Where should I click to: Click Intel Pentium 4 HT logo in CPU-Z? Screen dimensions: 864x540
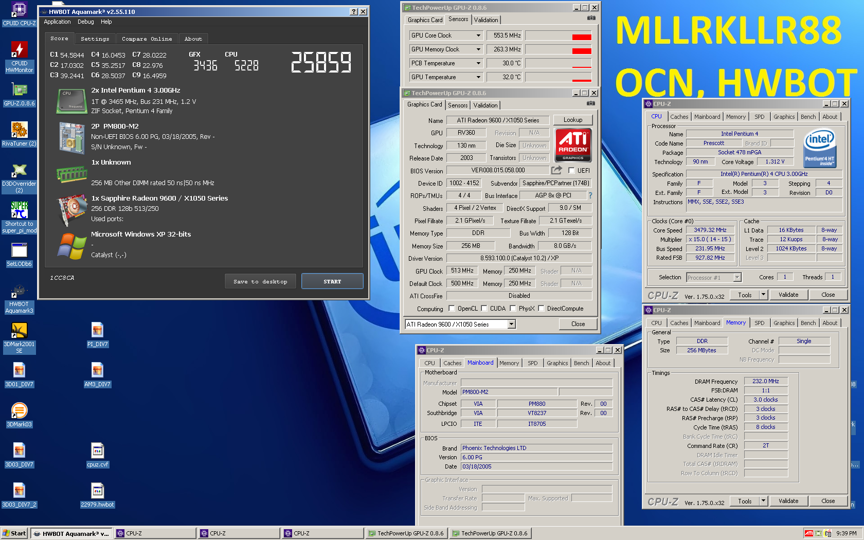click(x=819, y=148)
